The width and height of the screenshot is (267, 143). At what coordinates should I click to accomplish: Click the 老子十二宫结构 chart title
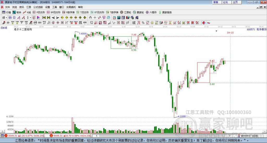click(x=23, y=29)
